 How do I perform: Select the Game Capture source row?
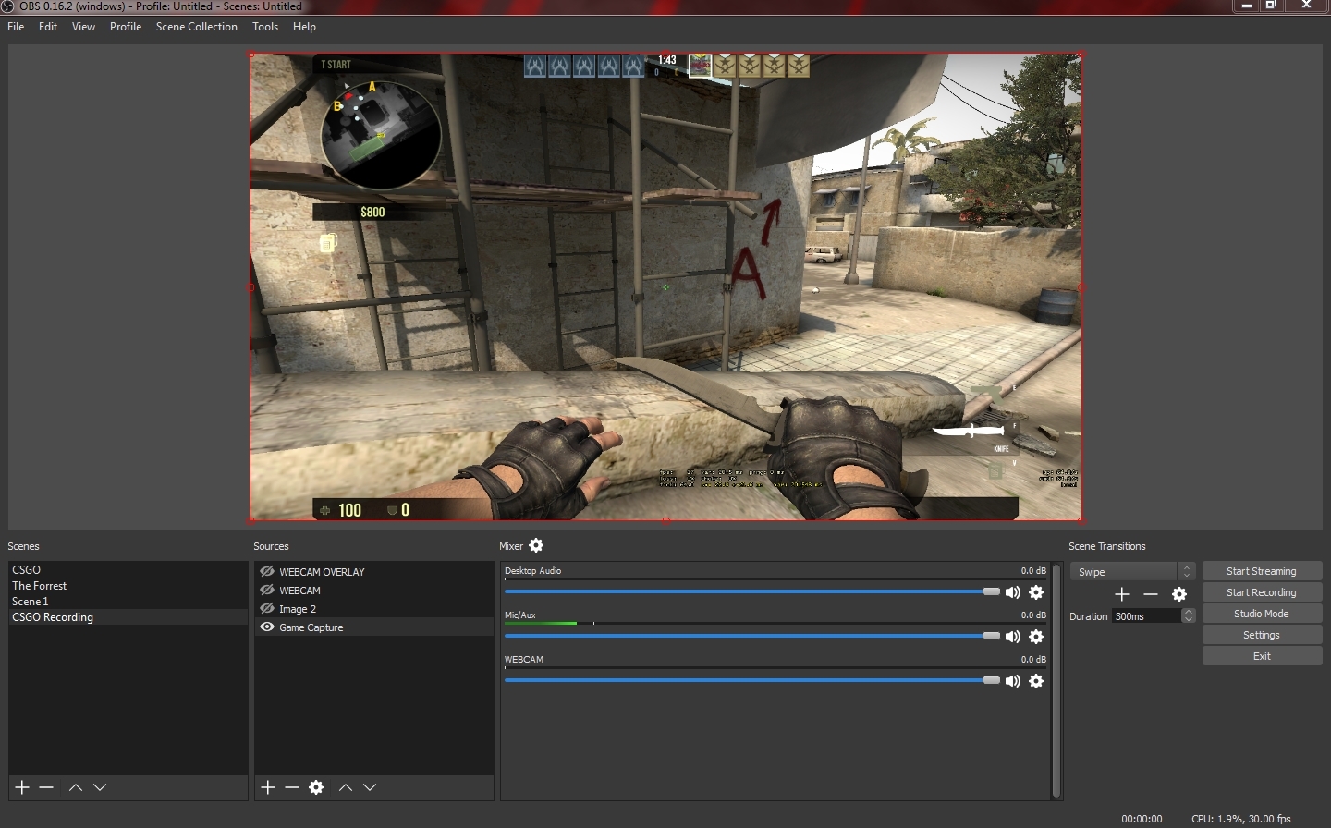point(374,627)
